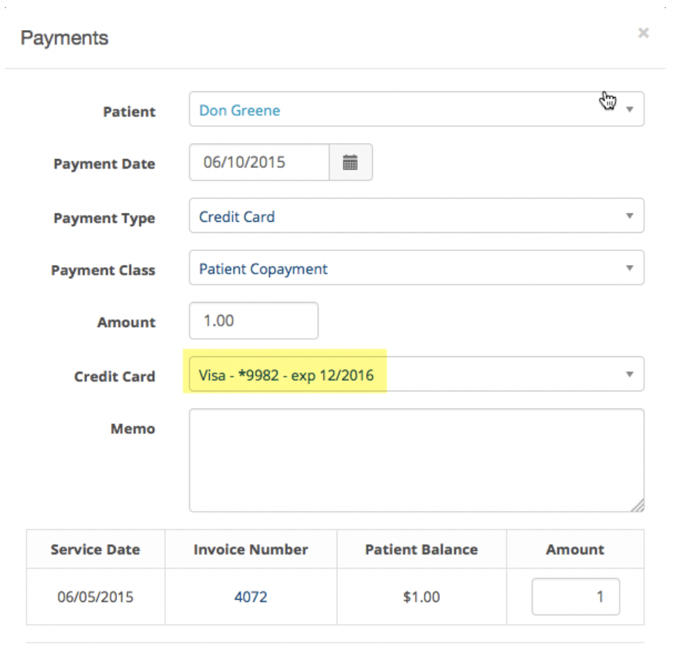The image size is (686, 650).
Task: Select the Don Greene patient name
Action: pyautogui.click(x=240, y=111)
